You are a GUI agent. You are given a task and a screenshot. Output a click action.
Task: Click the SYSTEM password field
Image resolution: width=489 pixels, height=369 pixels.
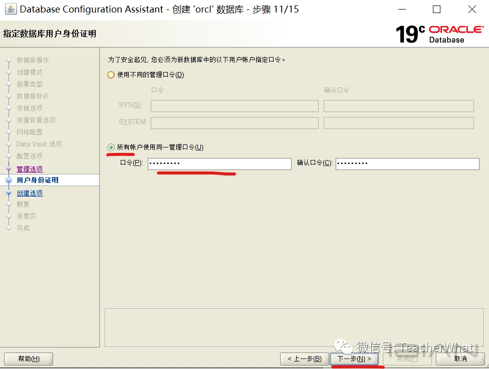point(234,123)
